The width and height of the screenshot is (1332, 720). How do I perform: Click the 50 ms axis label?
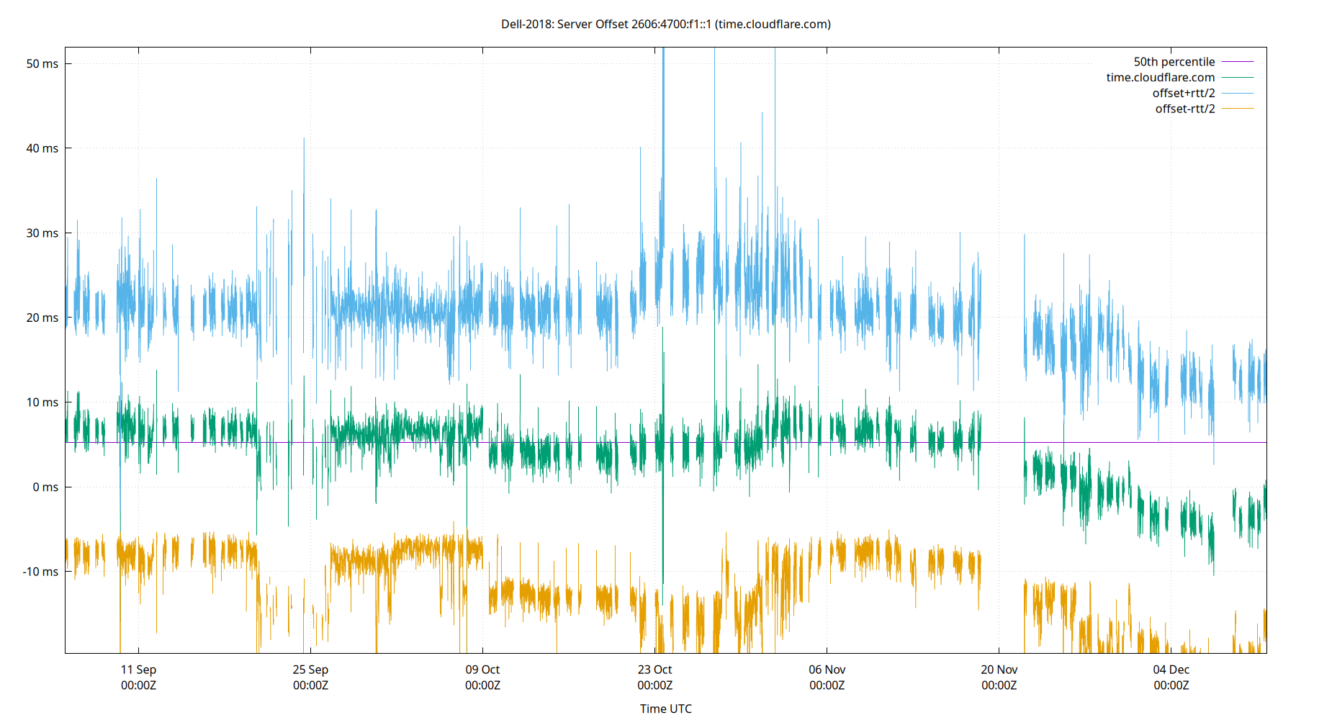[42, 64]
